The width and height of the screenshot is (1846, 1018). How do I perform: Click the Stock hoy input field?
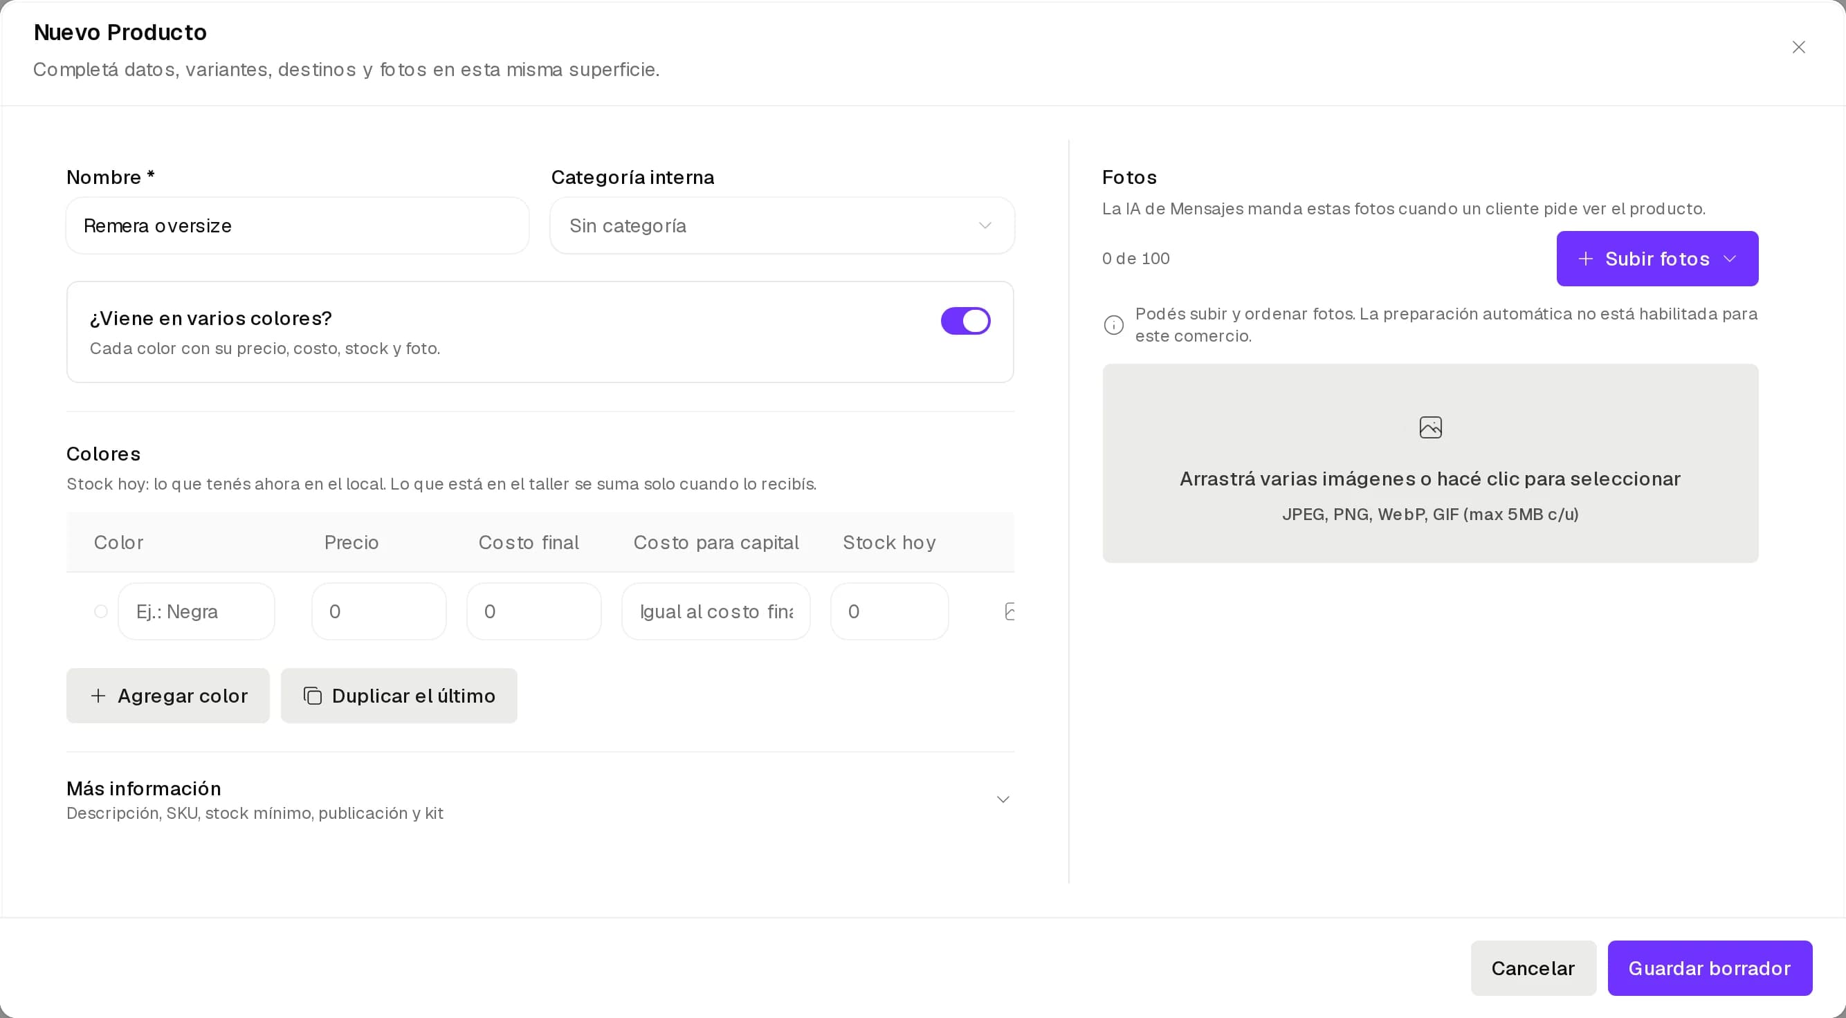[x=889, y=611]
